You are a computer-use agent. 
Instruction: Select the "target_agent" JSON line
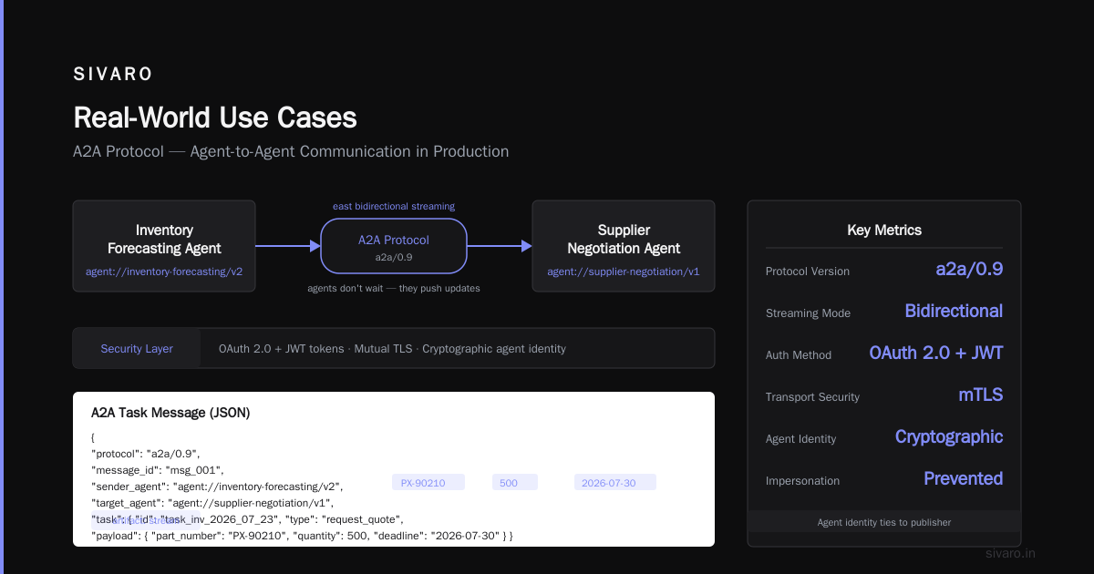213,502
